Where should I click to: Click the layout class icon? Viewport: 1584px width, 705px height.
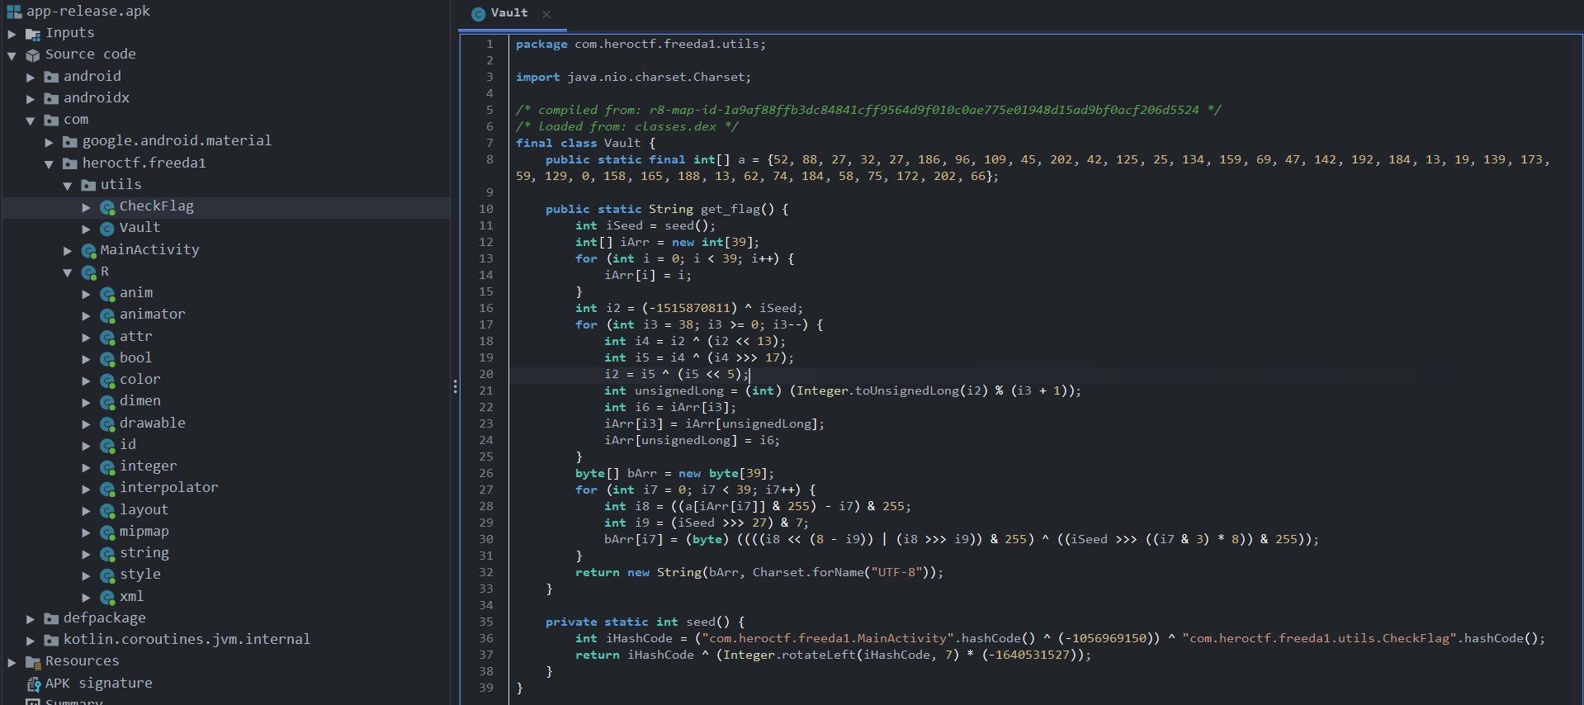point(107,510)
